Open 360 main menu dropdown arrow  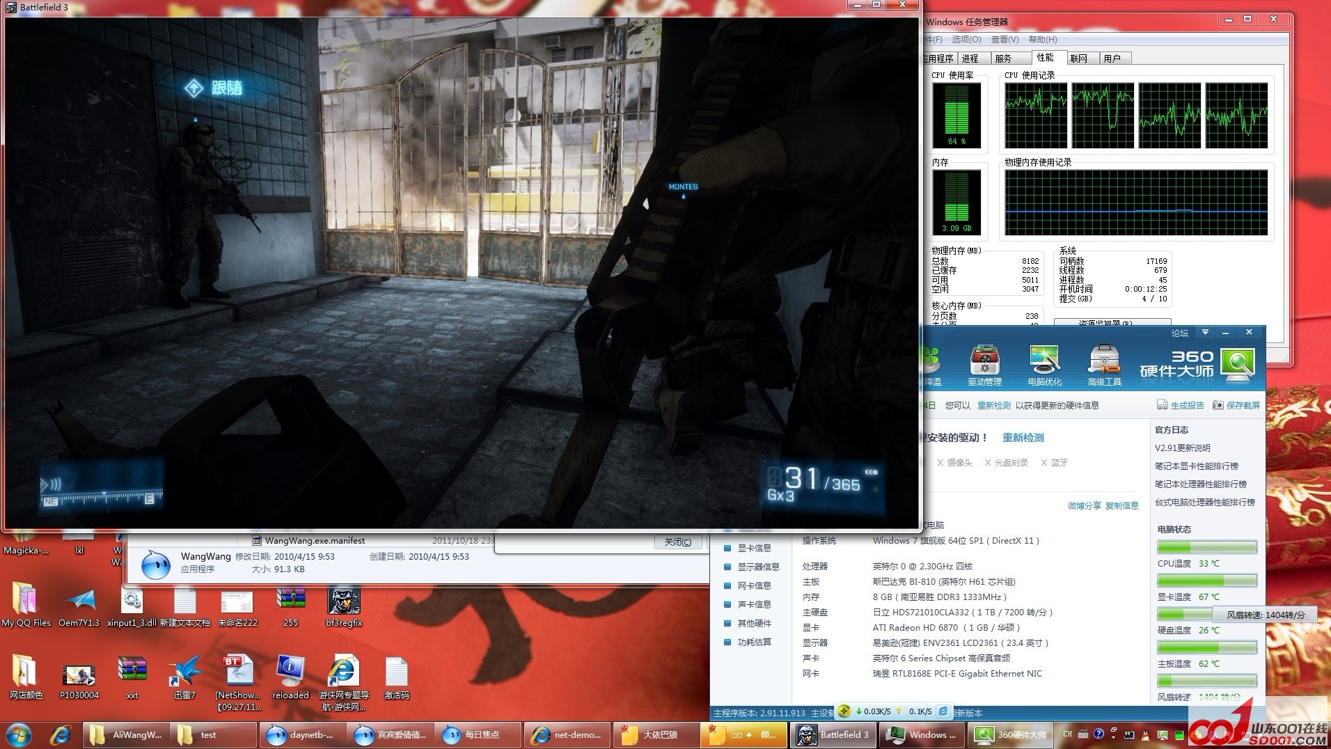(1205, 332)
